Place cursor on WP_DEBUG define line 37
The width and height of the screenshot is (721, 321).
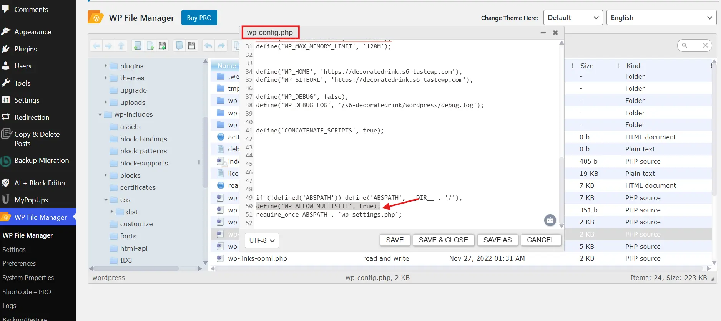click(x=302, y=97)
